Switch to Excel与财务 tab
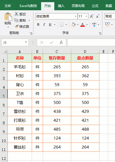Screen dimensions: 115x162 tap(28, 6)
